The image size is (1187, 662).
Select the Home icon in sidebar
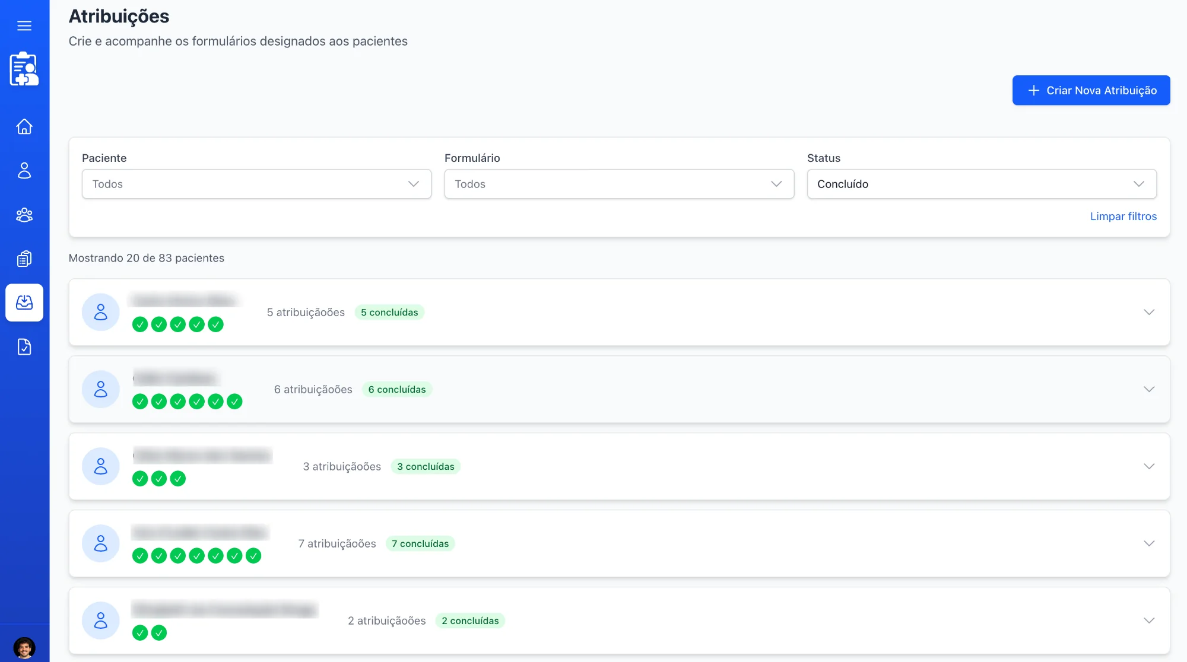pos(24,127)
